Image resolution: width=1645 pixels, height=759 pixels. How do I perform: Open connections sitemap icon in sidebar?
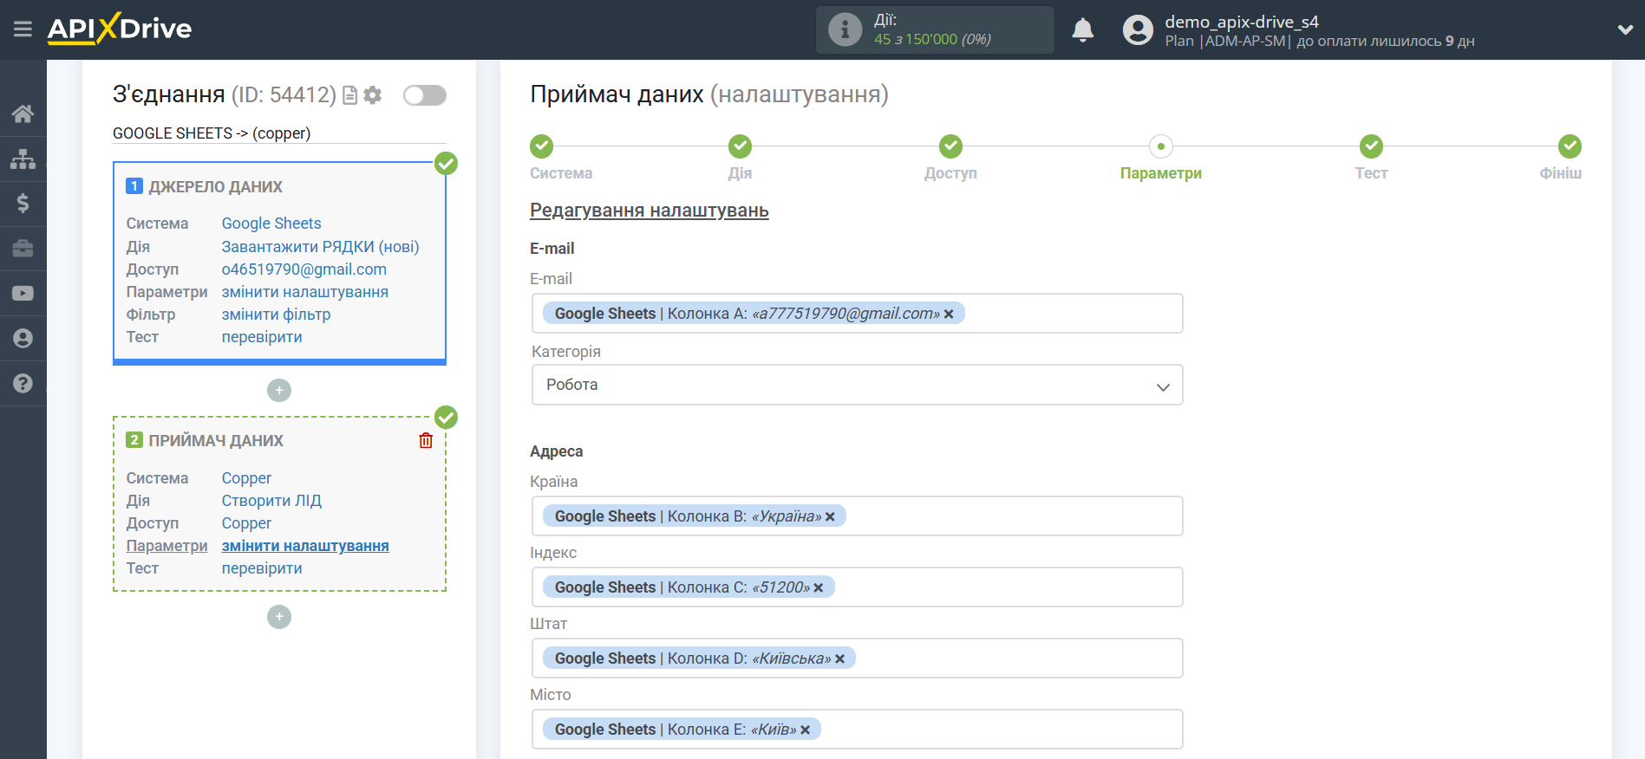coord(23,159)
